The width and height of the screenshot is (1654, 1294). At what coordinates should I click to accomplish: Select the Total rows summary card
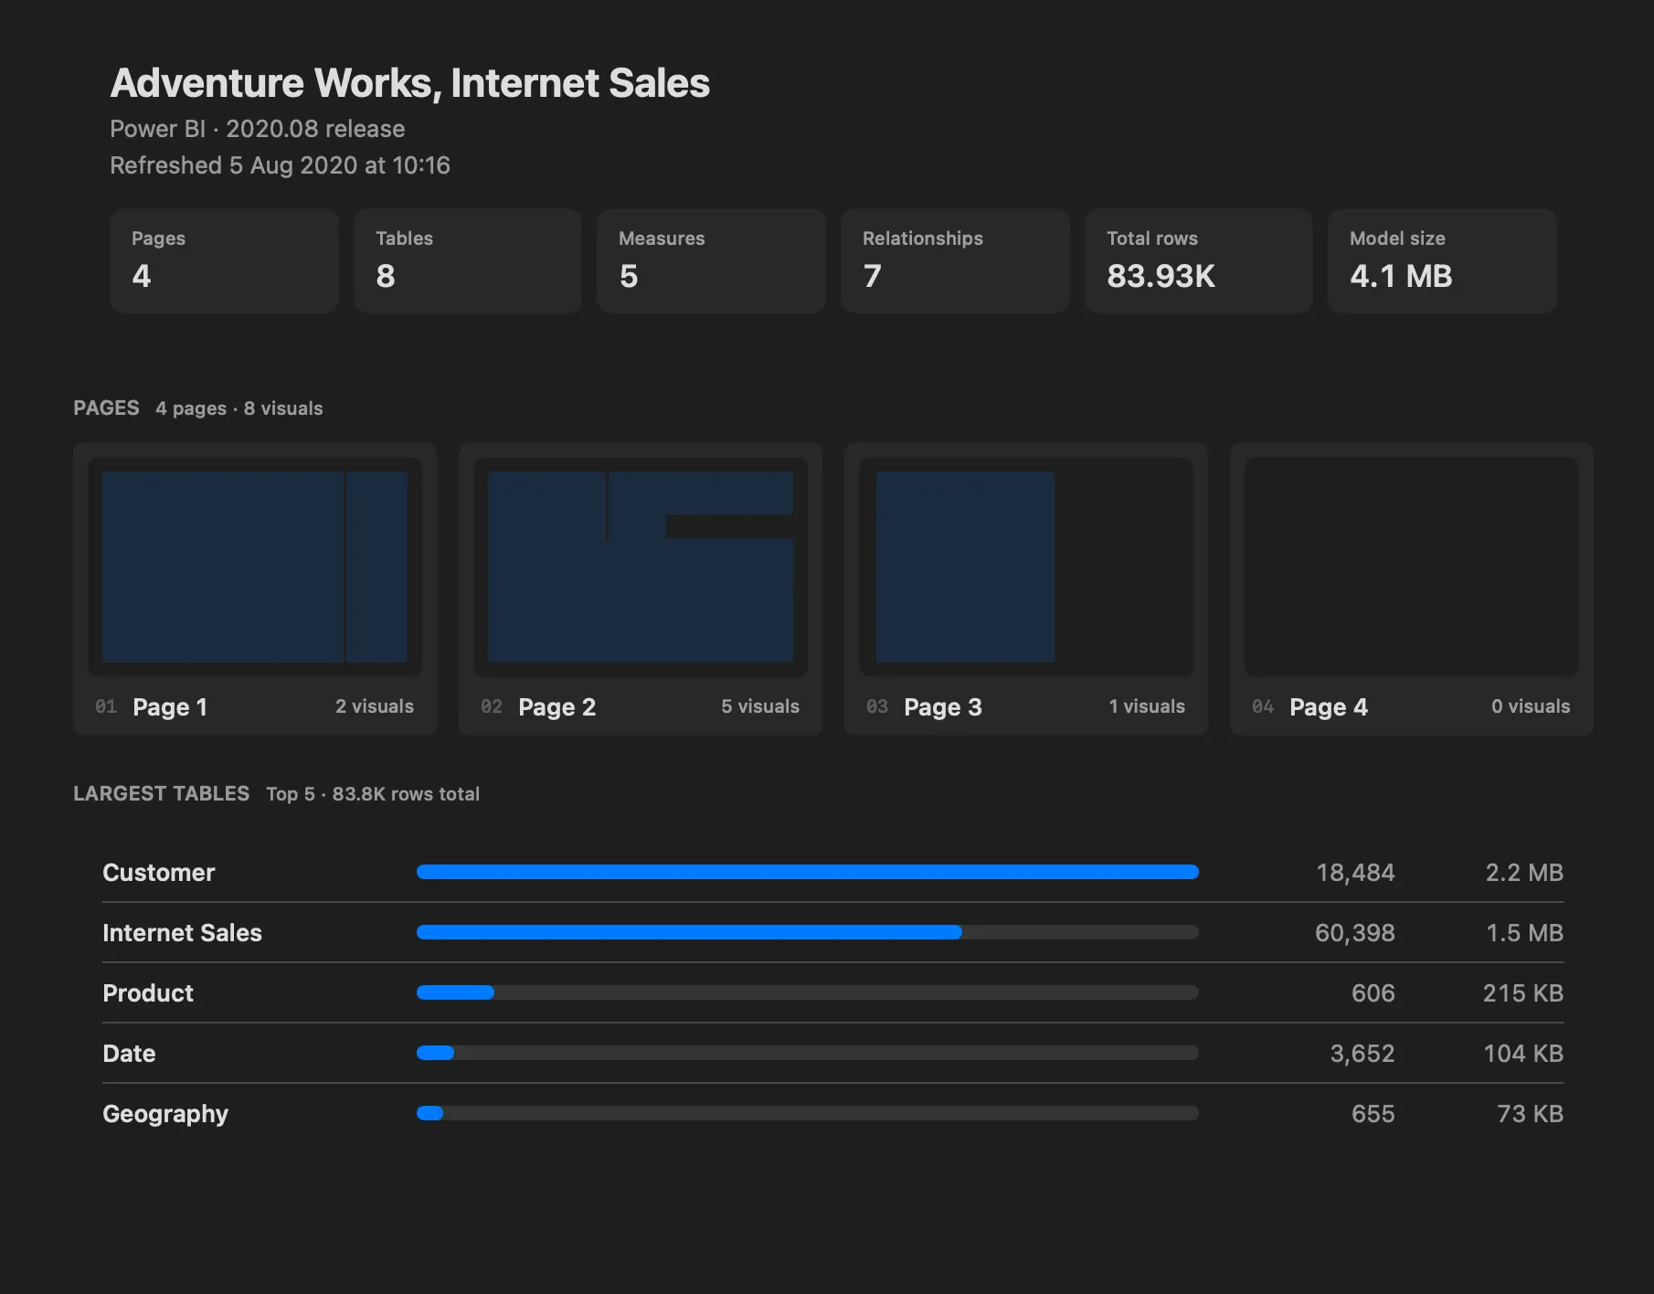point(1199,260)
